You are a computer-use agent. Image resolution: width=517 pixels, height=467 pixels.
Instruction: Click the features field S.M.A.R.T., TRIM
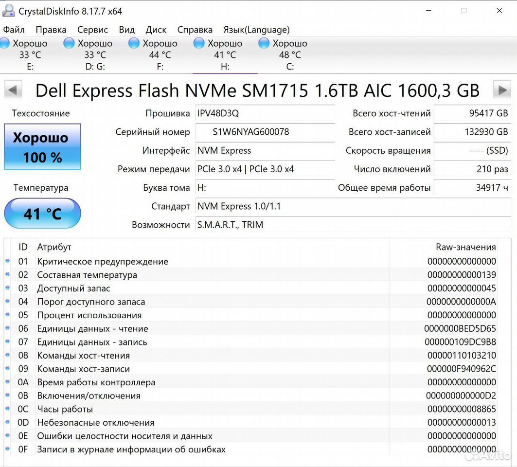click(x=353, y=225)
